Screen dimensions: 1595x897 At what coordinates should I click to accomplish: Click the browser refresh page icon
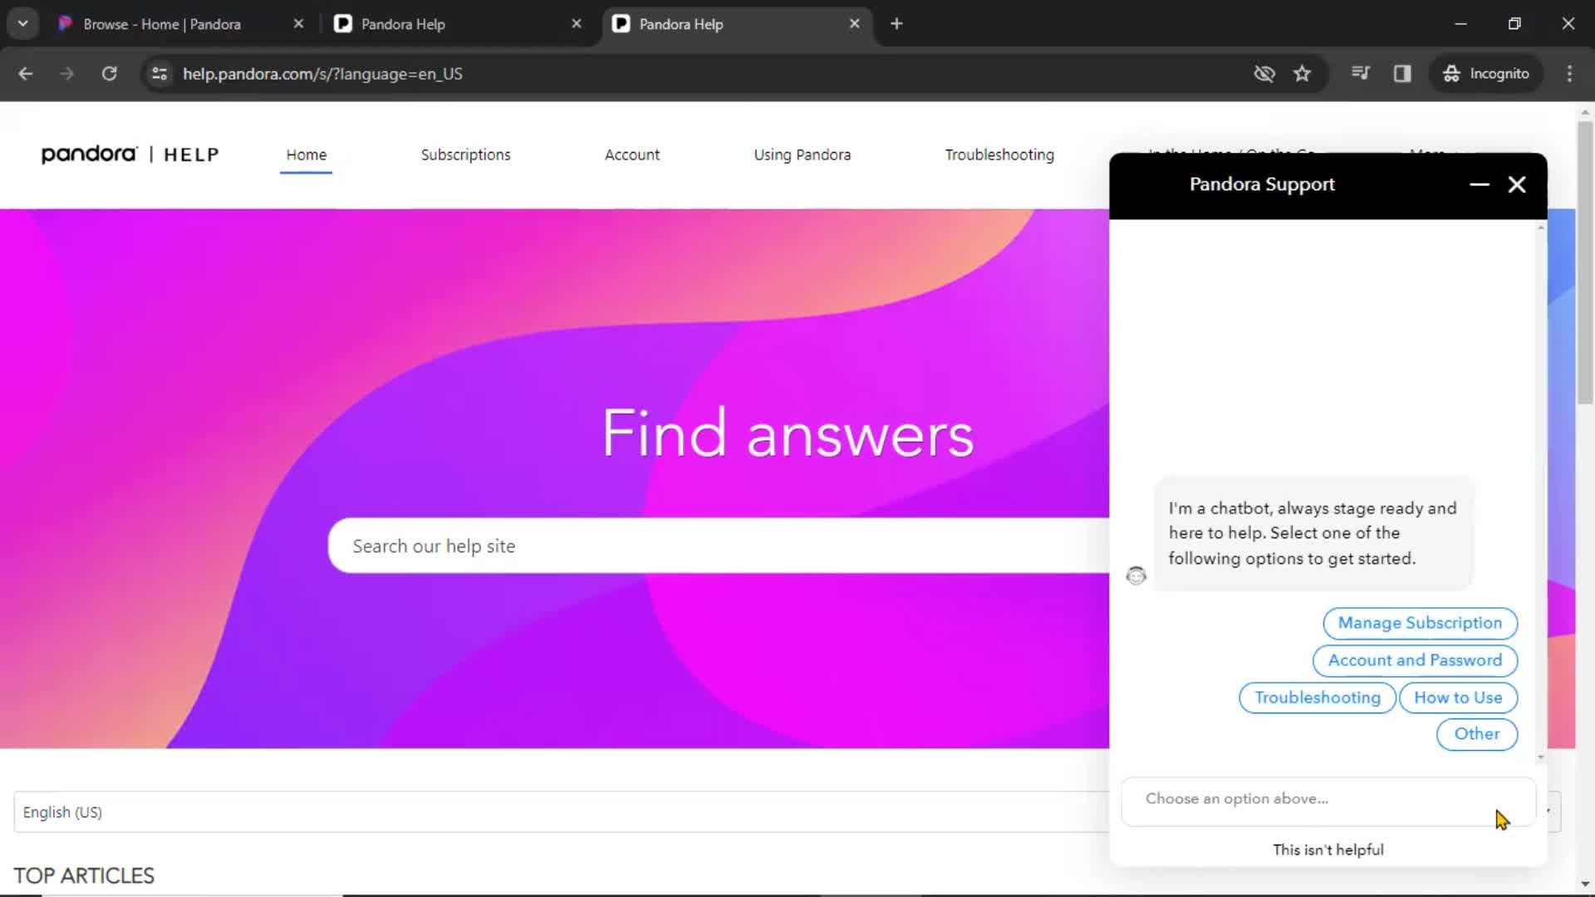point(109,73)
